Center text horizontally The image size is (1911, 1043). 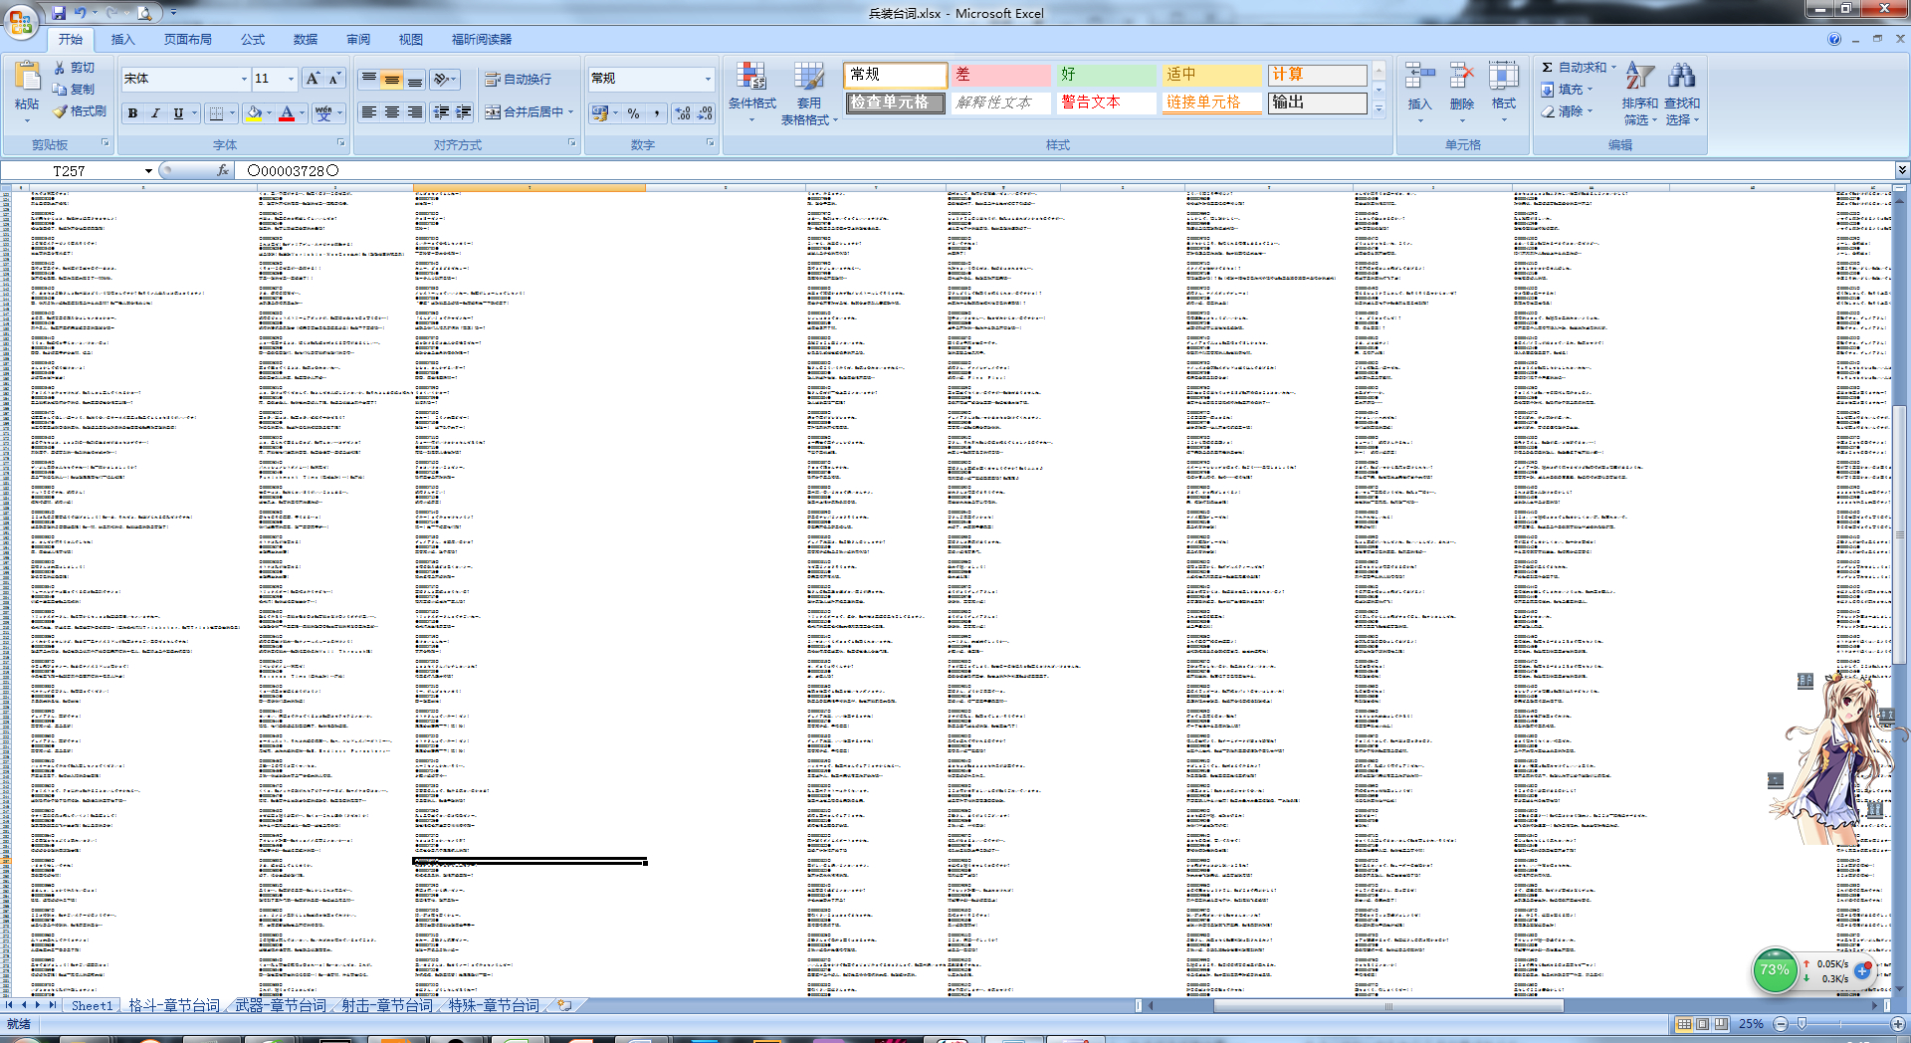pos(392,112)
